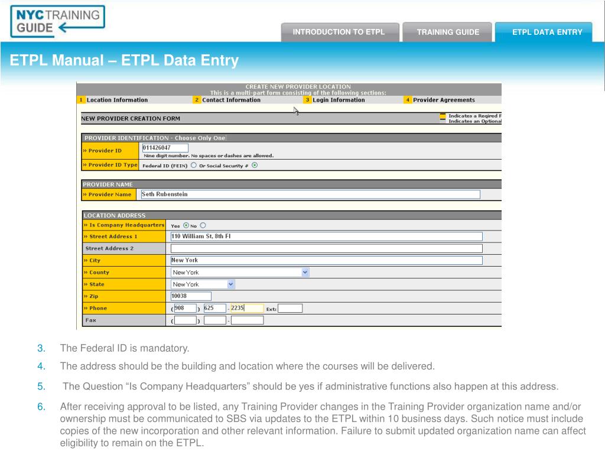Image resolution: width=605 pixels, height=454 pixels.
Task: Open the State dropdown
Action: 203,284
